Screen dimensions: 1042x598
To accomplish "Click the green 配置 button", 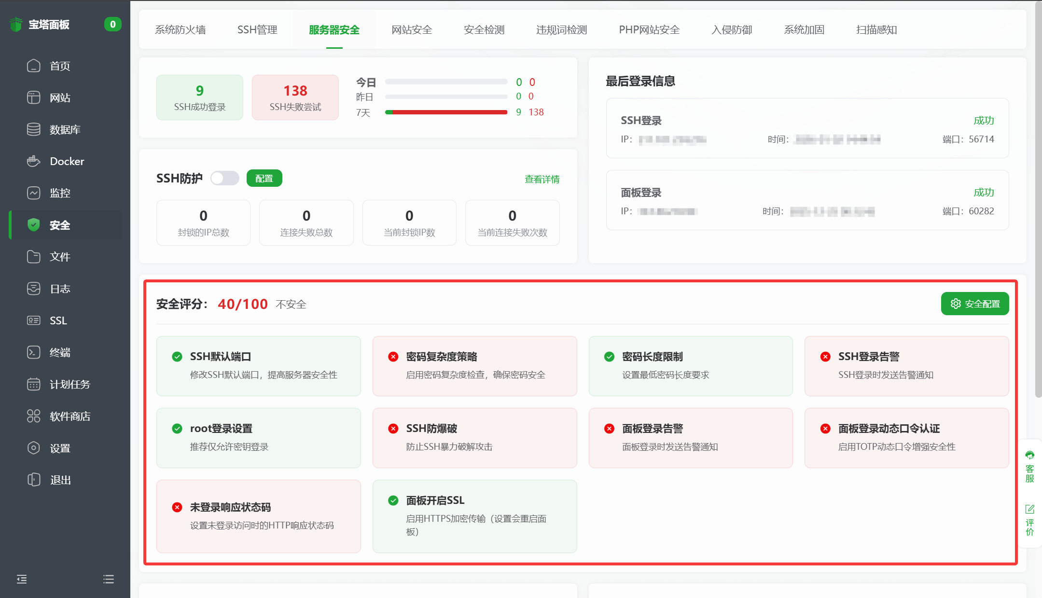I will (x=264, y=178).
